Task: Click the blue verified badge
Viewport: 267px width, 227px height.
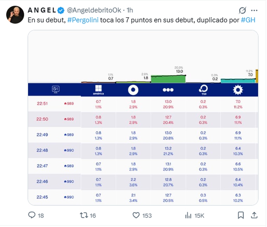Action: tap(60, 10)
